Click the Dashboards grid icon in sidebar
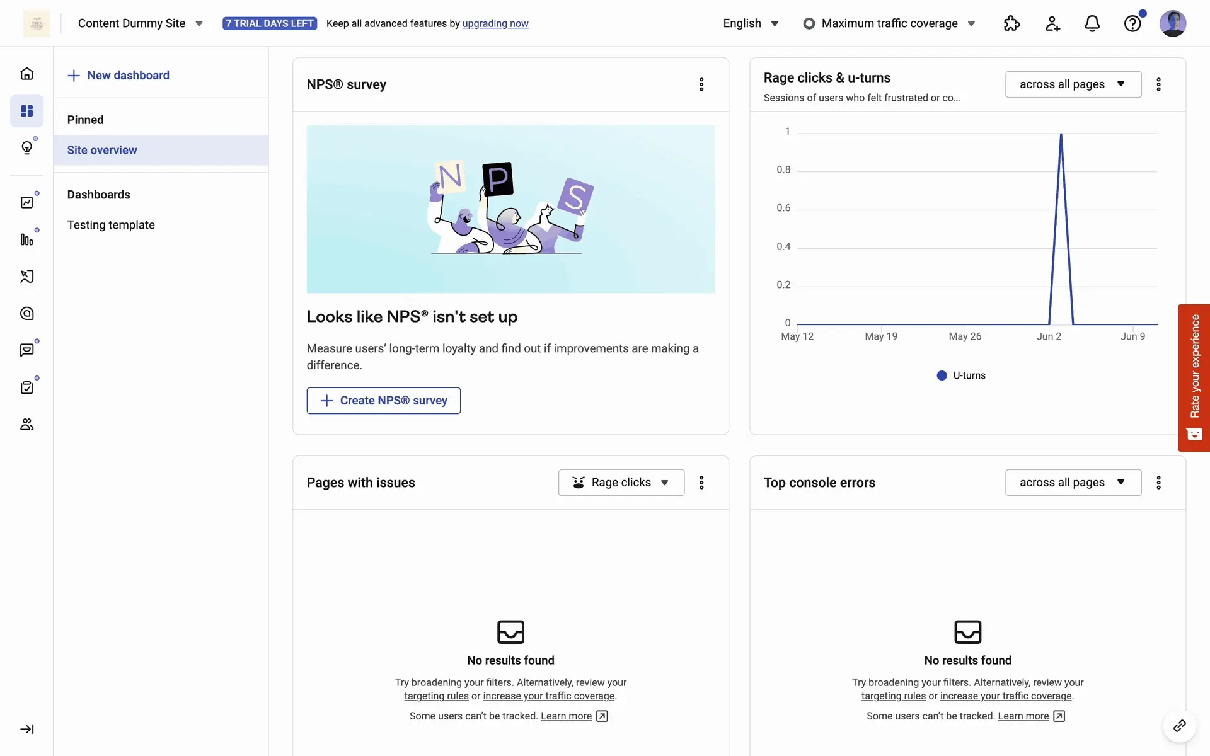 26,111
